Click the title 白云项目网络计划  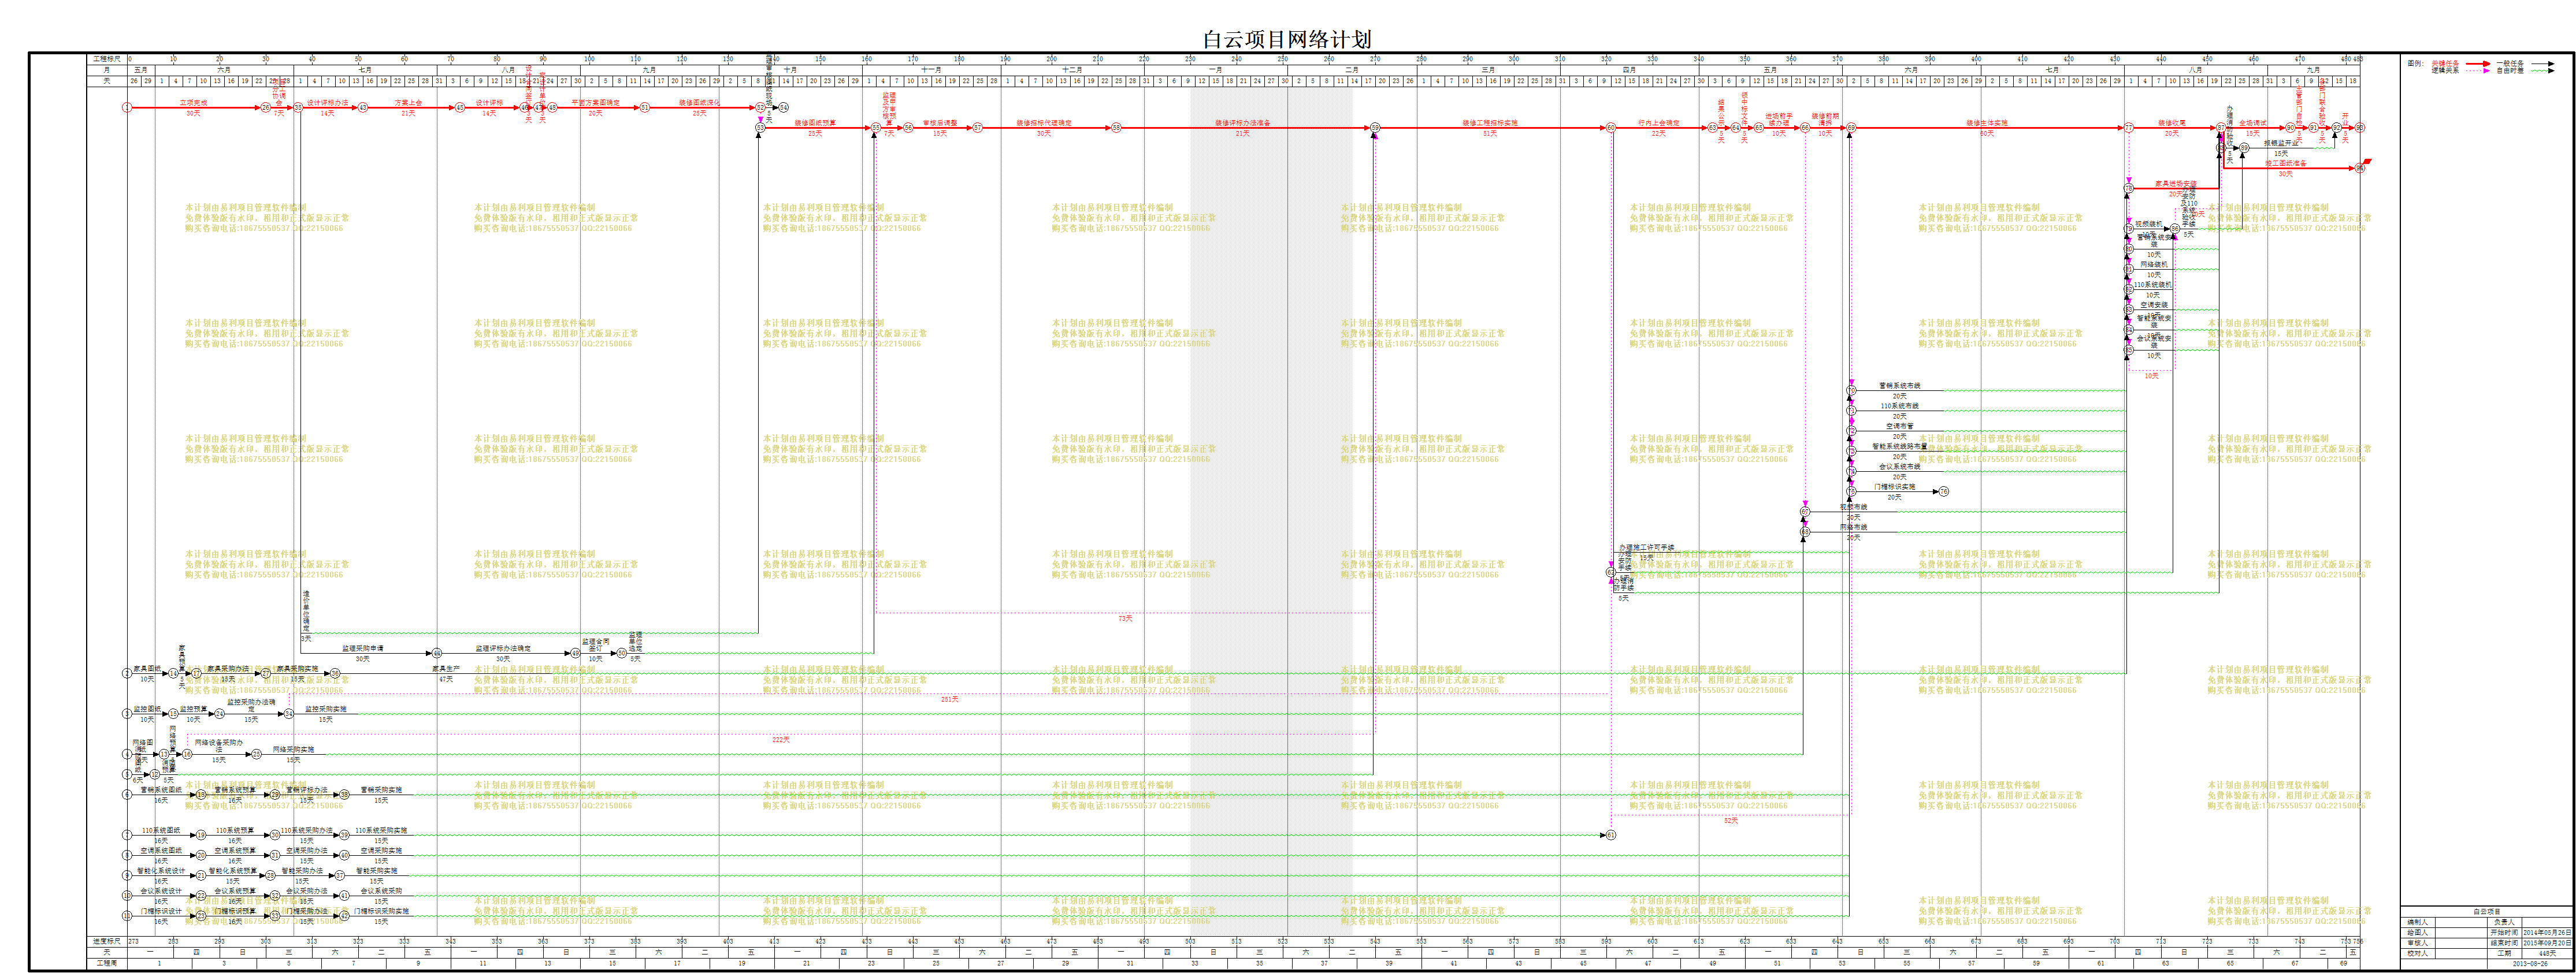click(x=1287, y=39)
